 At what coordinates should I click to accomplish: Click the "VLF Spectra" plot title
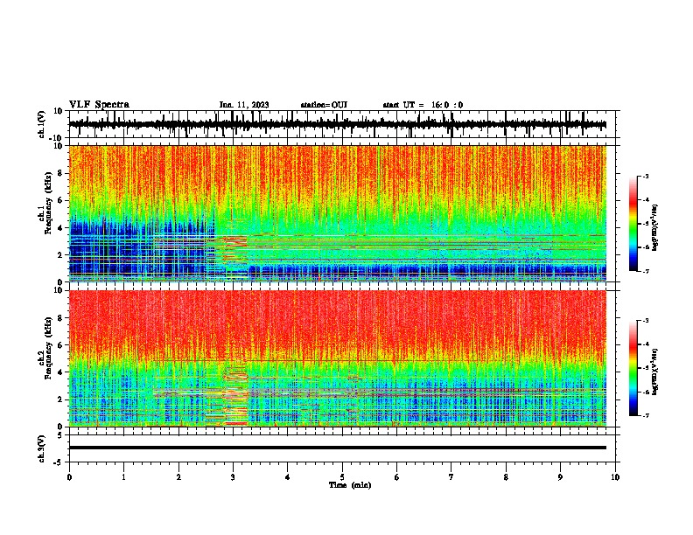(x=99, y=105)
